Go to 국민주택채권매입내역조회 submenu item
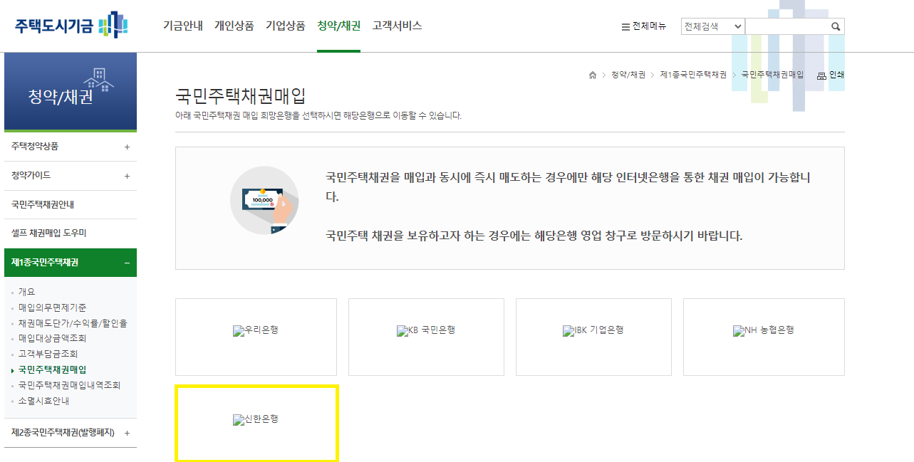914x462 pixels. 70,385
